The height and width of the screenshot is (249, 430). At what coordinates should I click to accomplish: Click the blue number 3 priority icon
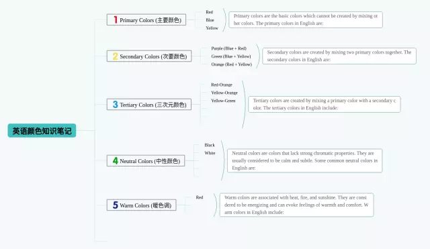[115, 105]
